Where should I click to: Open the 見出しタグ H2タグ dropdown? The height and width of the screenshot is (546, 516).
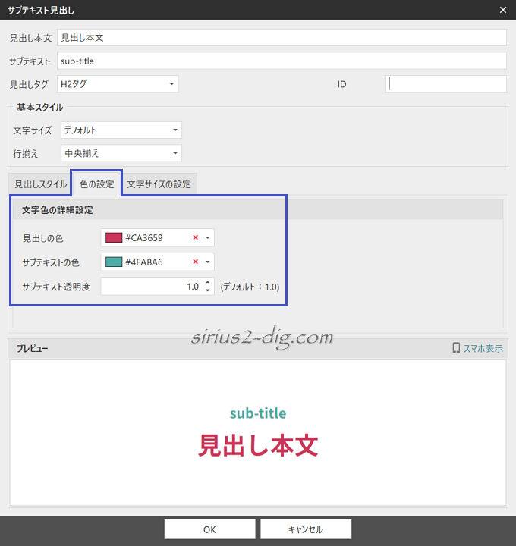click(171, 84)
